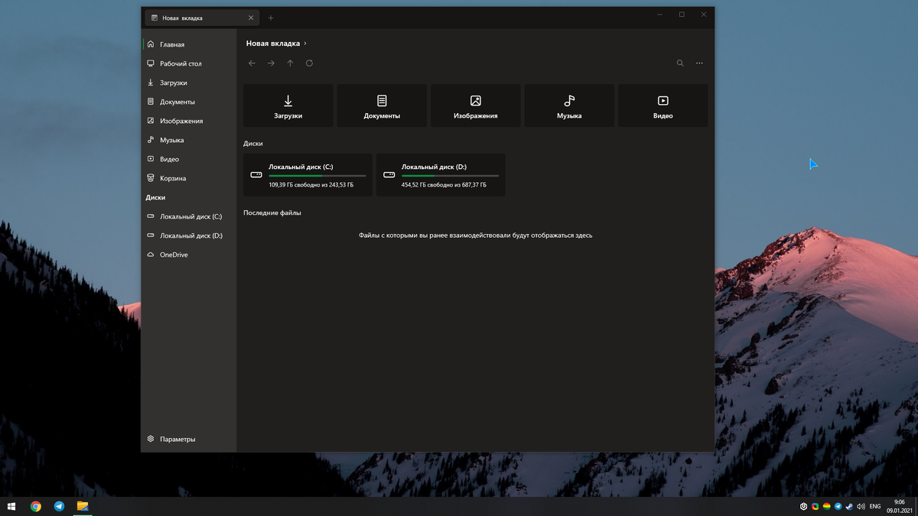
Task: Click the up-one-level arrow
Action: click(290, 63)
